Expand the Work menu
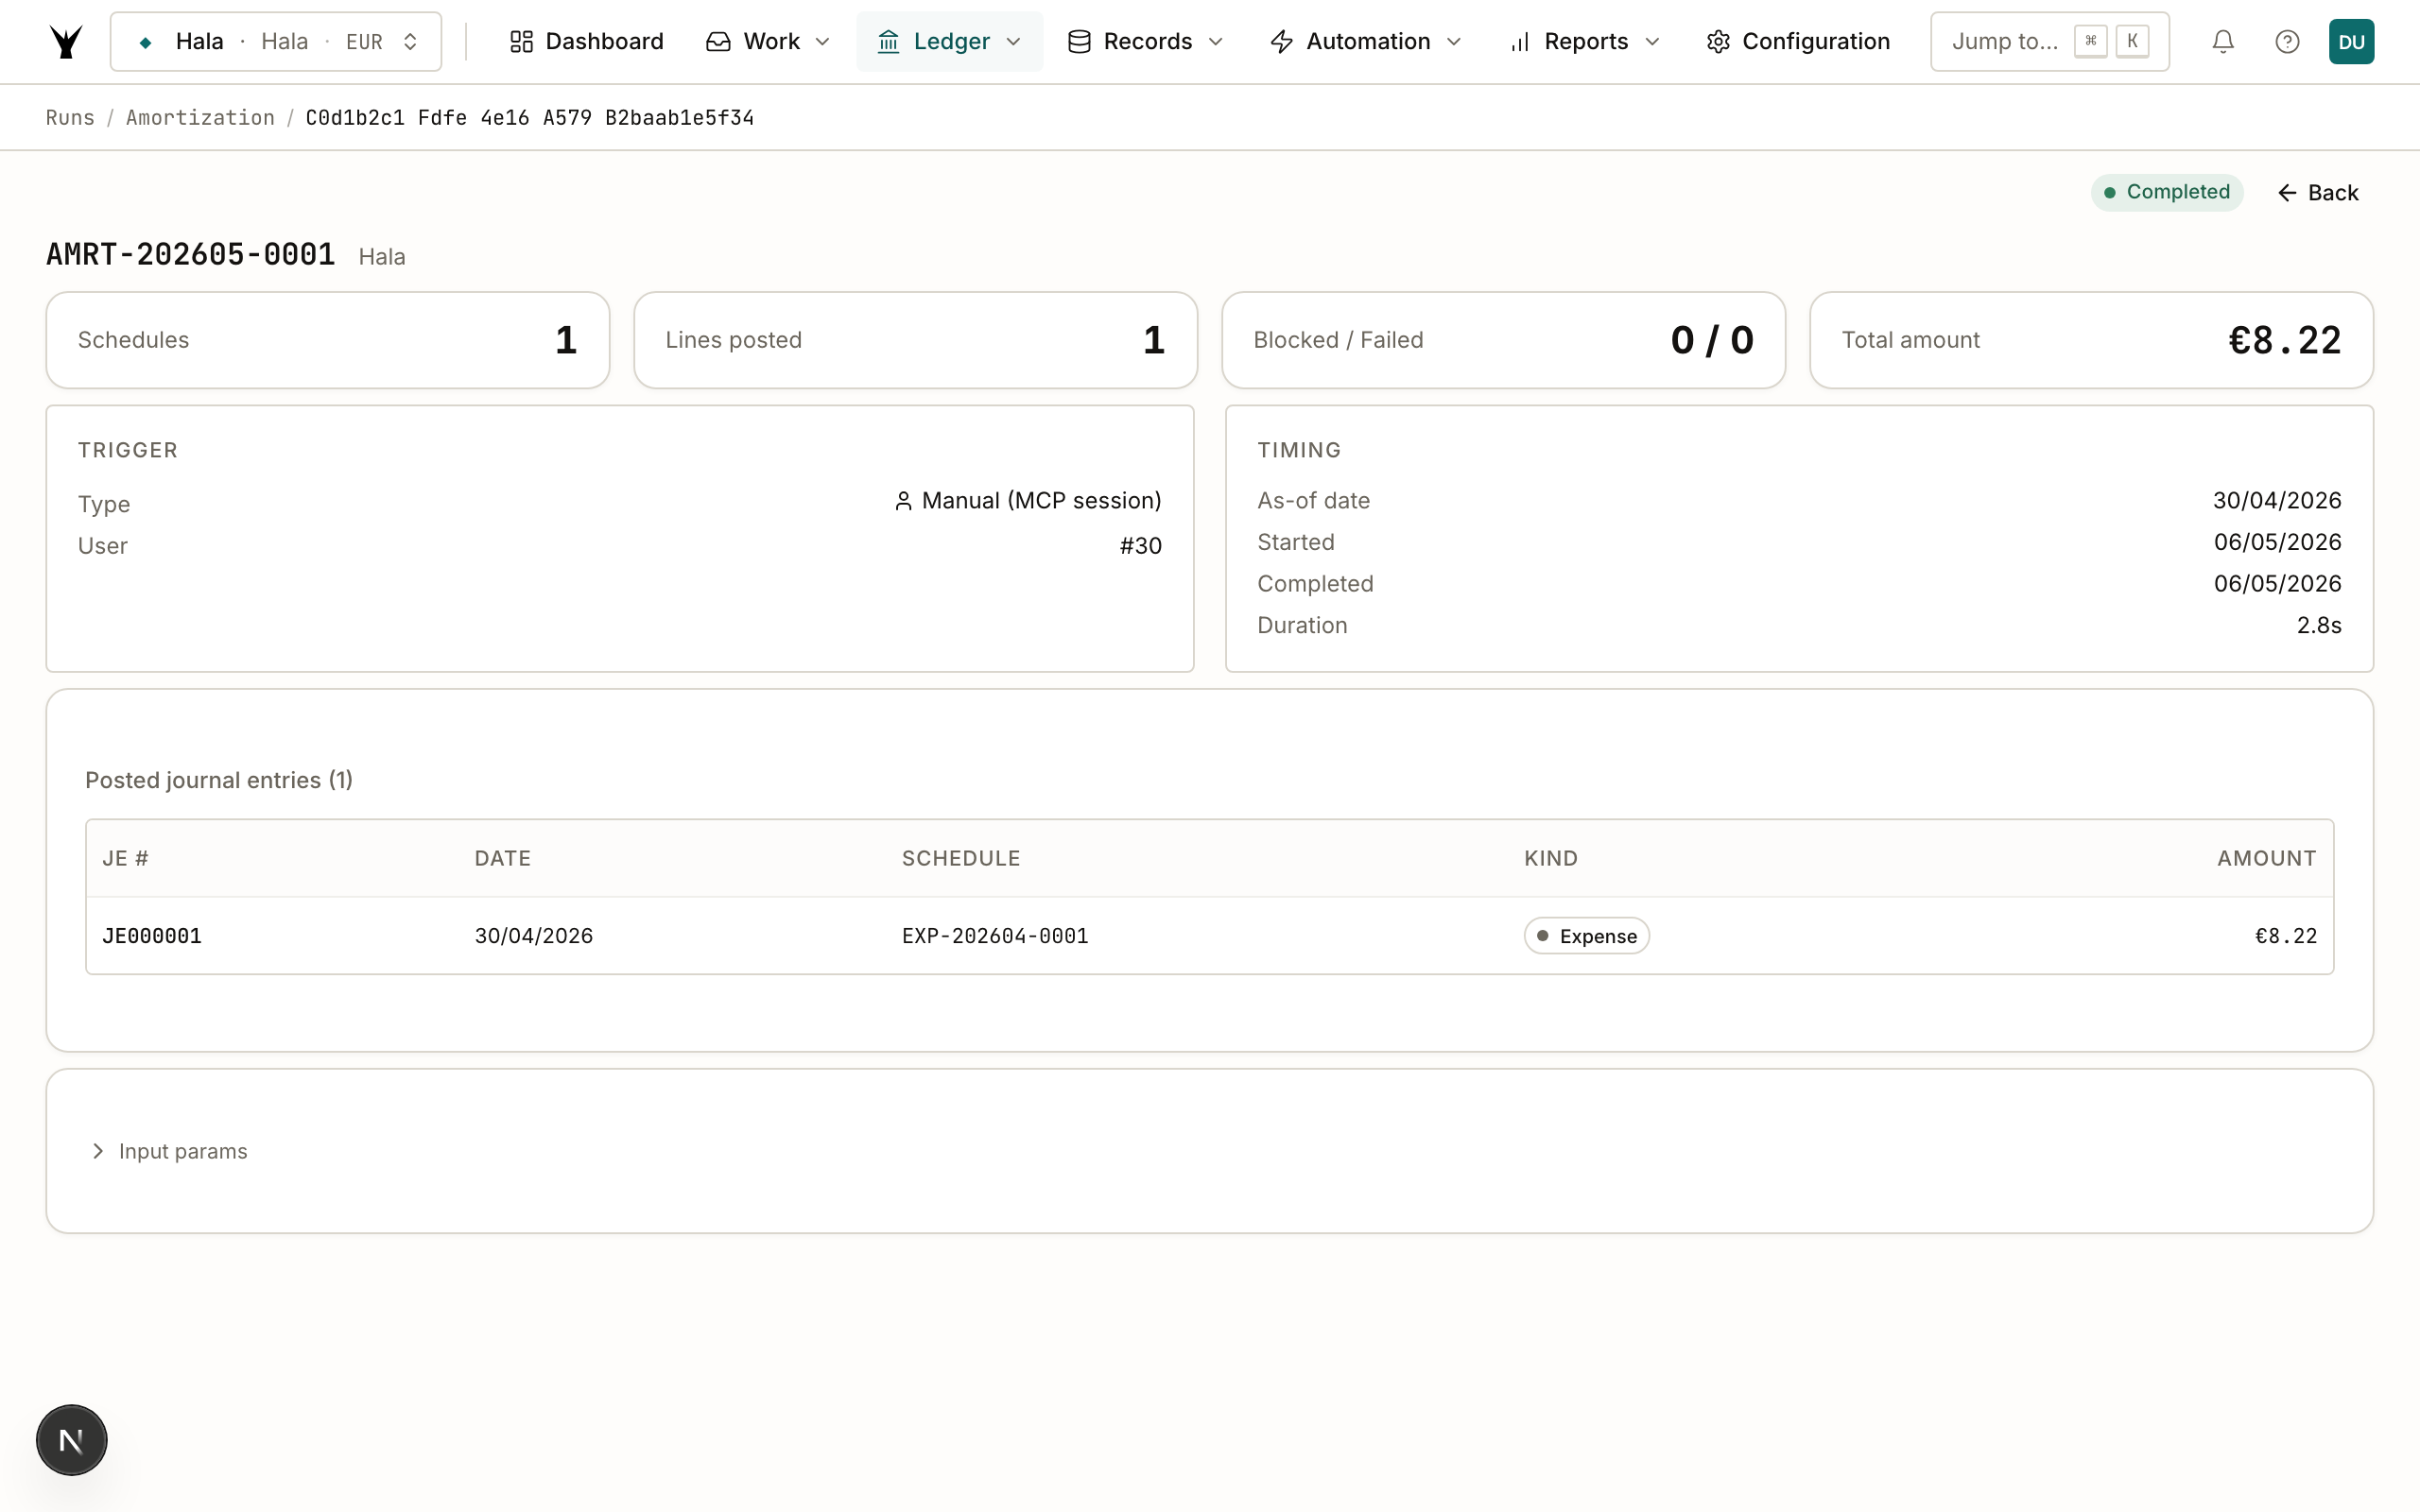Screen dimensions: 2420x1512 pyautogui.click(x=768, y=41)
